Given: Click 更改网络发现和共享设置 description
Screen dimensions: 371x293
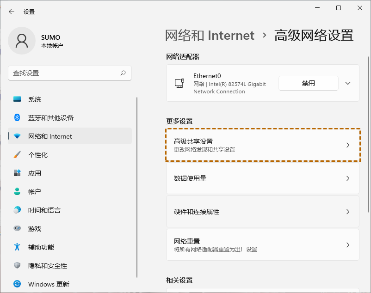Looking at the screenshot, I should tap(204, 150).
